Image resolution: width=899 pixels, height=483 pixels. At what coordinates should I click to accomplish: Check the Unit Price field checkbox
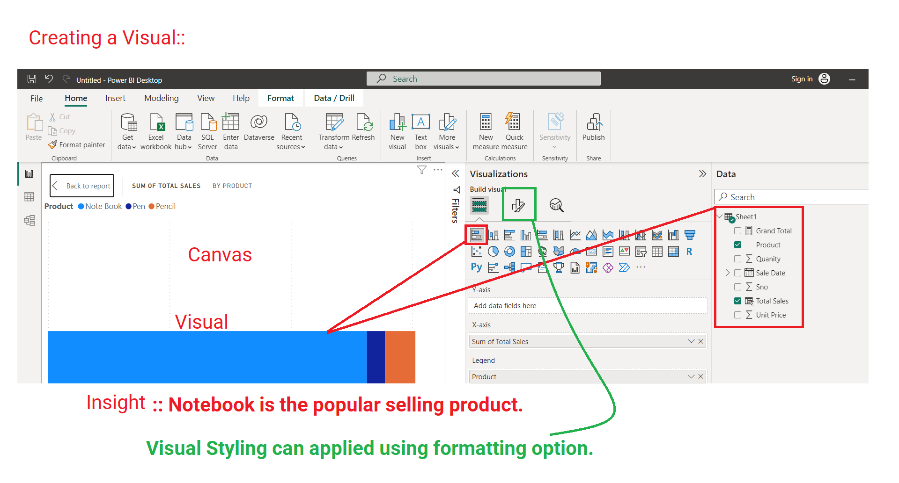pos(738,315)
